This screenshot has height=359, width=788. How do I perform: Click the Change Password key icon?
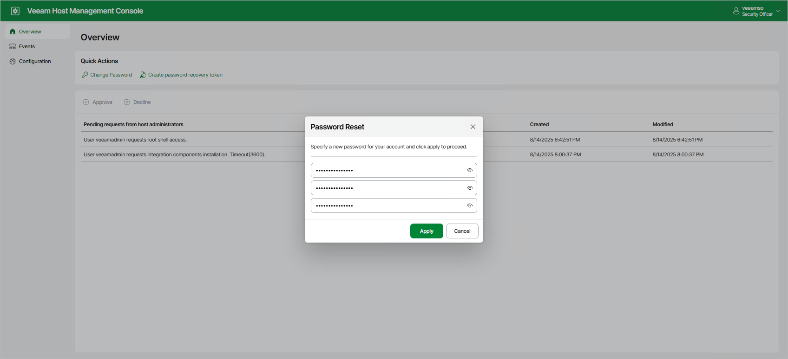coord(85,75)
